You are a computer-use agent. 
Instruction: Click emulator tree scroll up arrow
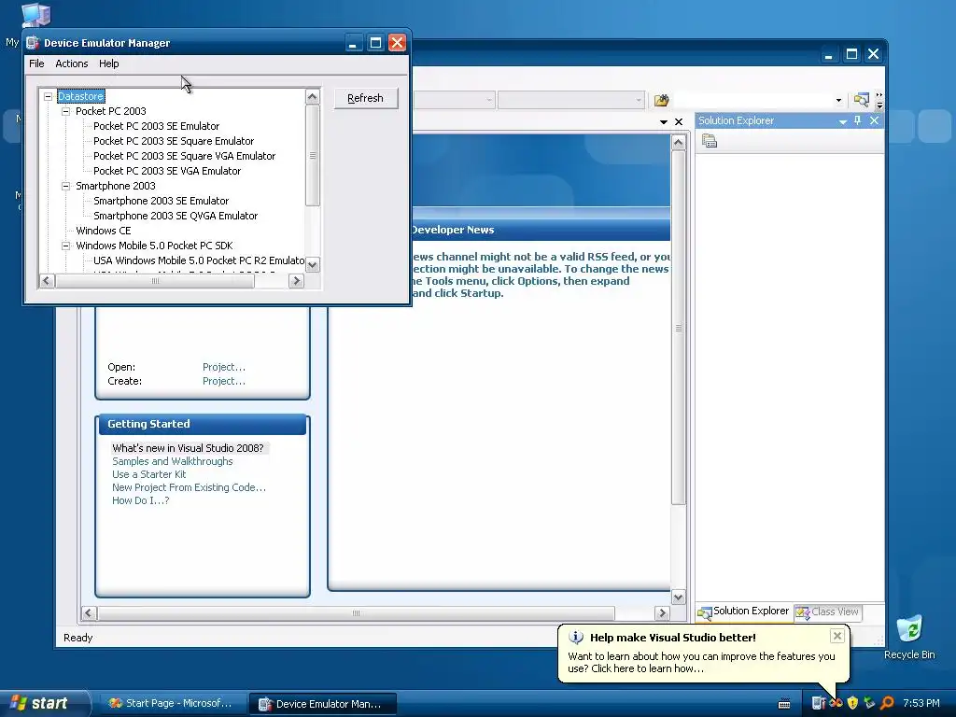pos(312,97)
